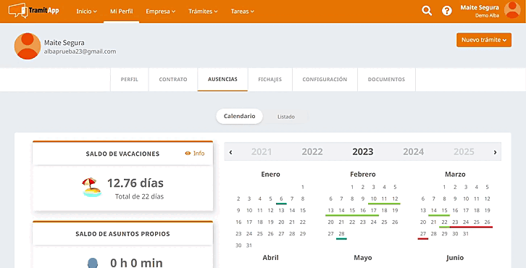Click SALDO DE ASUNTOS PROPIOS header
Viewport: 526px width, 268px height.
122,234
